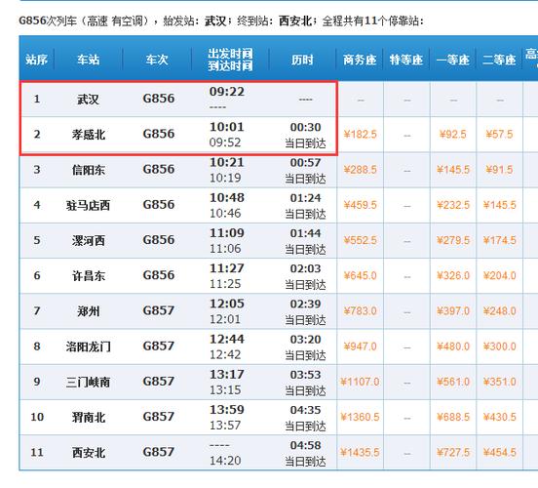Screen dimensions: 538x488
Task: Click duration 03:20 for 洛阳龙门
Action: tap(305, 340)
